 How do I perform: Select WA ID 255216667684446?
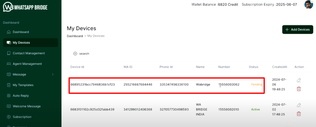(138, 85)
